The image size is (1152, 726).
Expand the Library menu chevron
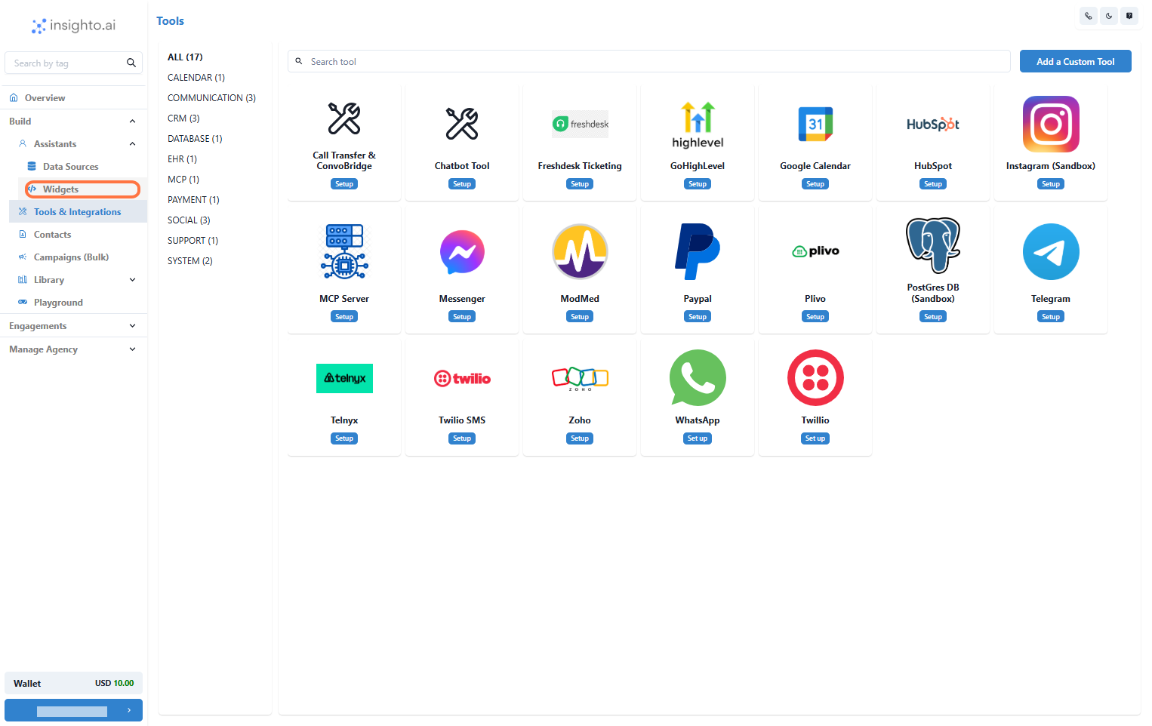pos(133,280)
